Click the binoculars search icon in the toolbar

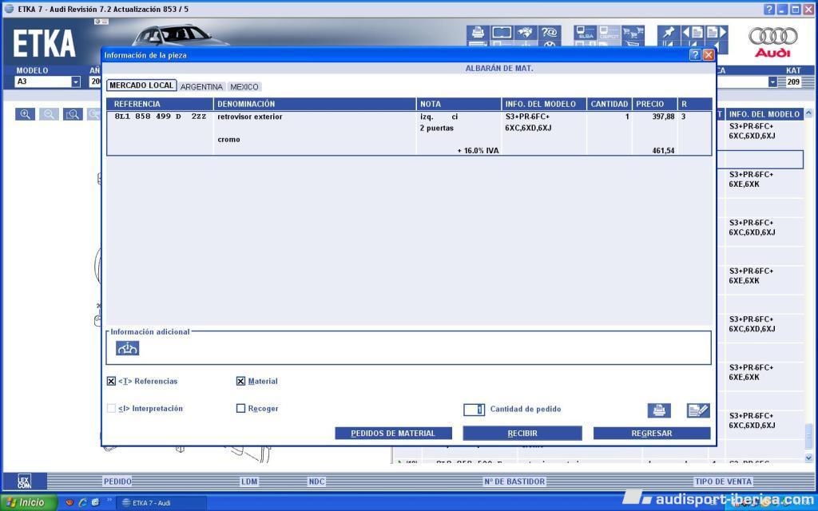click(526, 33)
